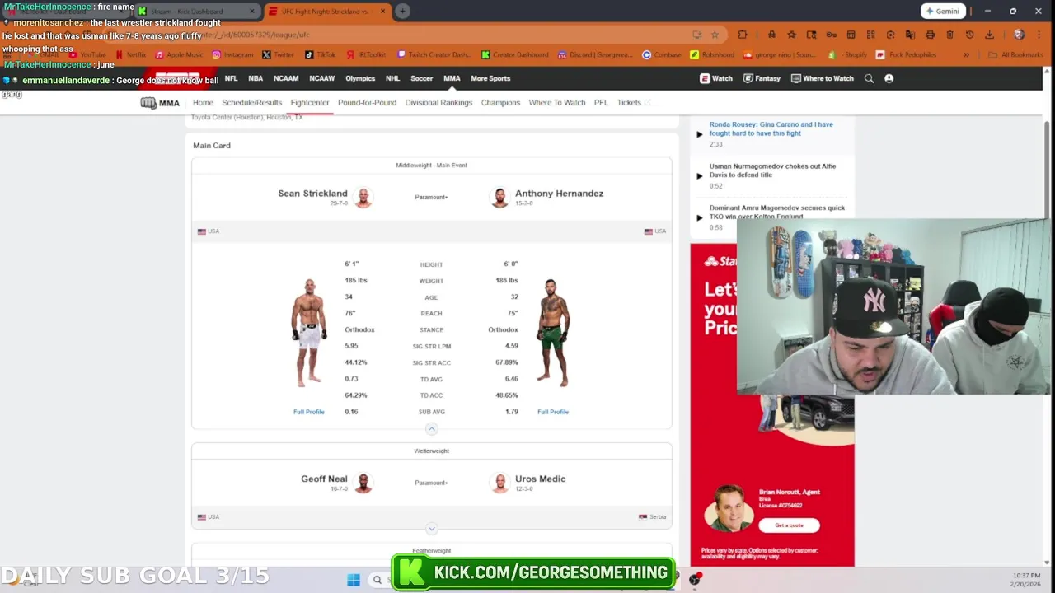Click the ESPN Watch link
Image resolution: width=1055 pixels, height=593 pixels.
click(716, 78)
